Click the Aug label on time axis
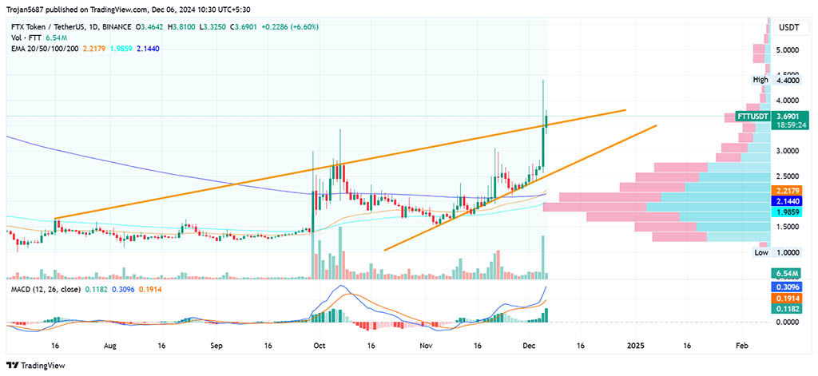Viewport: 818px width, 376px height. click(x=109, y=346)
